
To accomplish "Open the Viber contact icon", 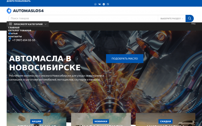I will (108, 4).
